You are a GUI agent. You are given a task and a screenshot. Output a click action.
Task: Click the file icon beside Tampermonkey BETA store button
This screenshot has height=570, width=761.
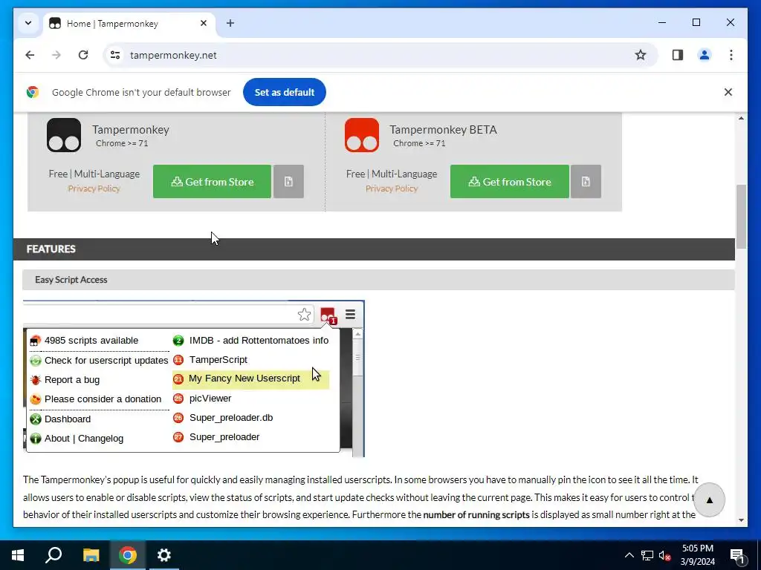tap(586, 182)
